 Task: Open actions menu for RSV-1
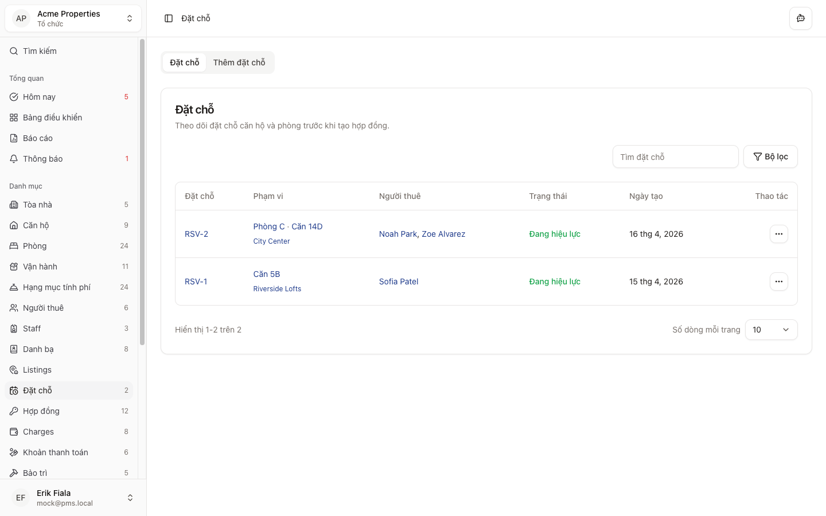(778, 282)
